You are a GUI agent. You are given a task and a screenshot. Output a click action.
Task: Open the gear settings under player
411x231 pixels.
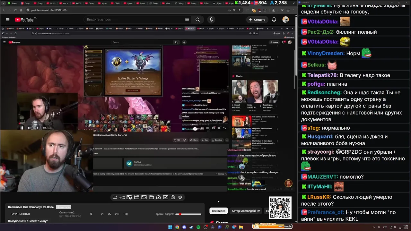pos(180,197)
